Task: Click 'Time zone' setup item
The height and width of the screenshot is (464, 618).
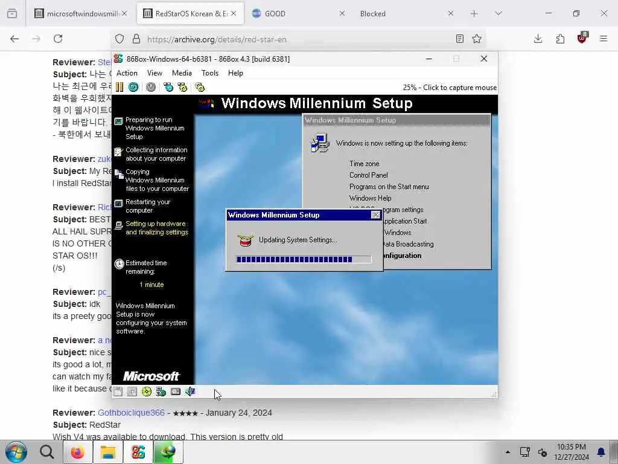Action: click(364, 163)
